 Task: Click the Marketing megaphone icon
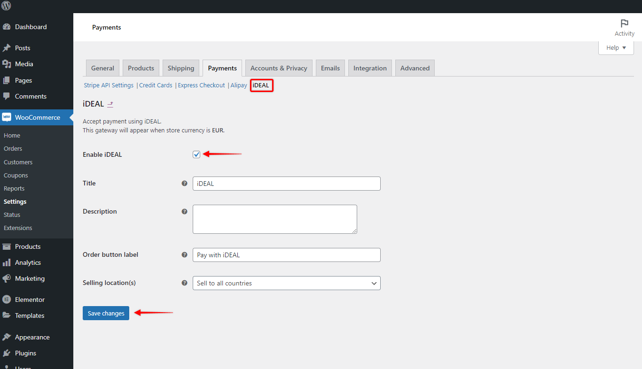[7, 278]
